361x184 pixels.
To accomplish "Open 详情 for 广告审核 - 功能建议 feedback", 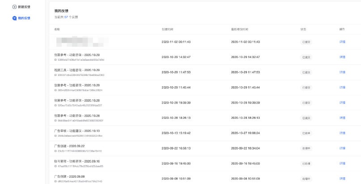I will tap(342, 133).
